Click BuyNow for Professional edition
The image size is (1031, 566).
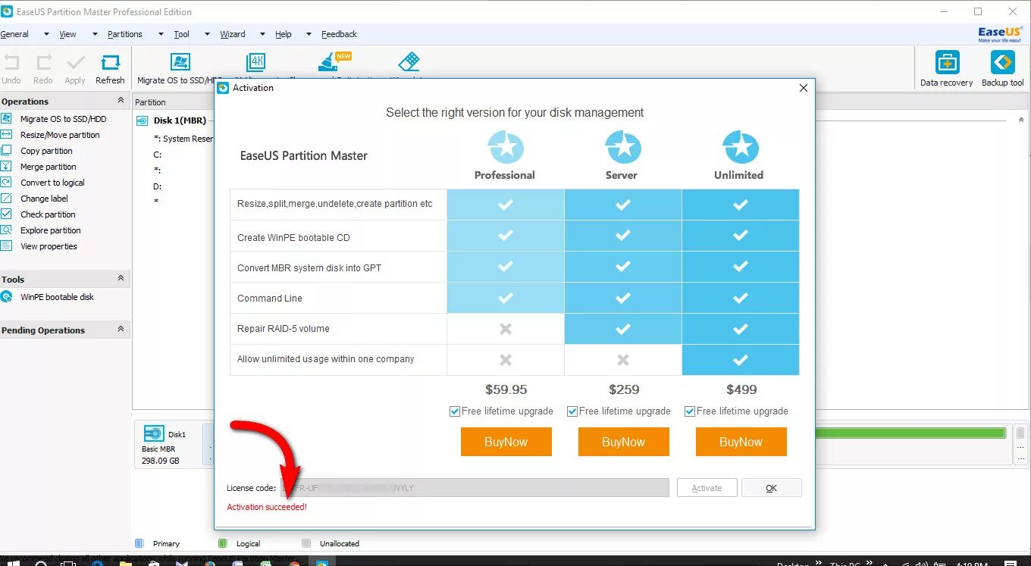pyautogui.click(x=506, y=442)
